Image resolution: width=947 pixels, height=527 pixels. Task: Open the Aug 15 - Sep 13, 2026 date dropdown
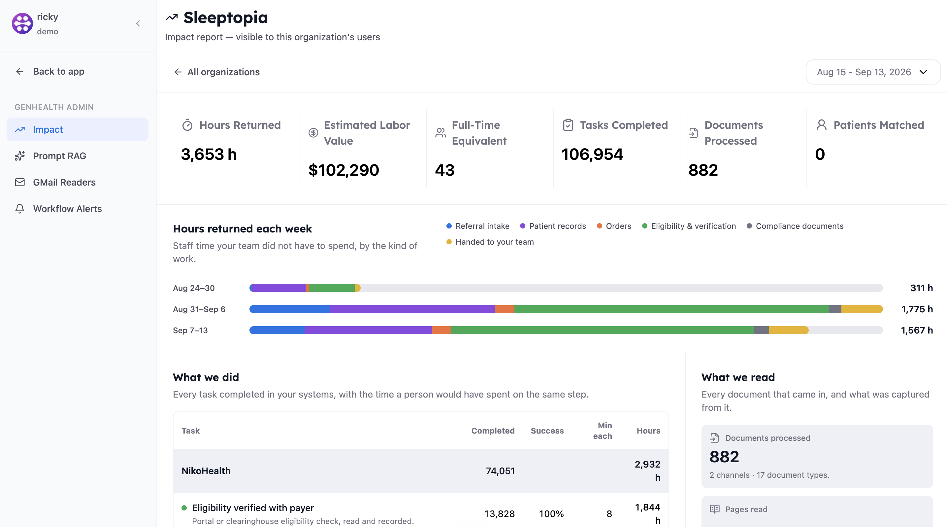point(873,72)
